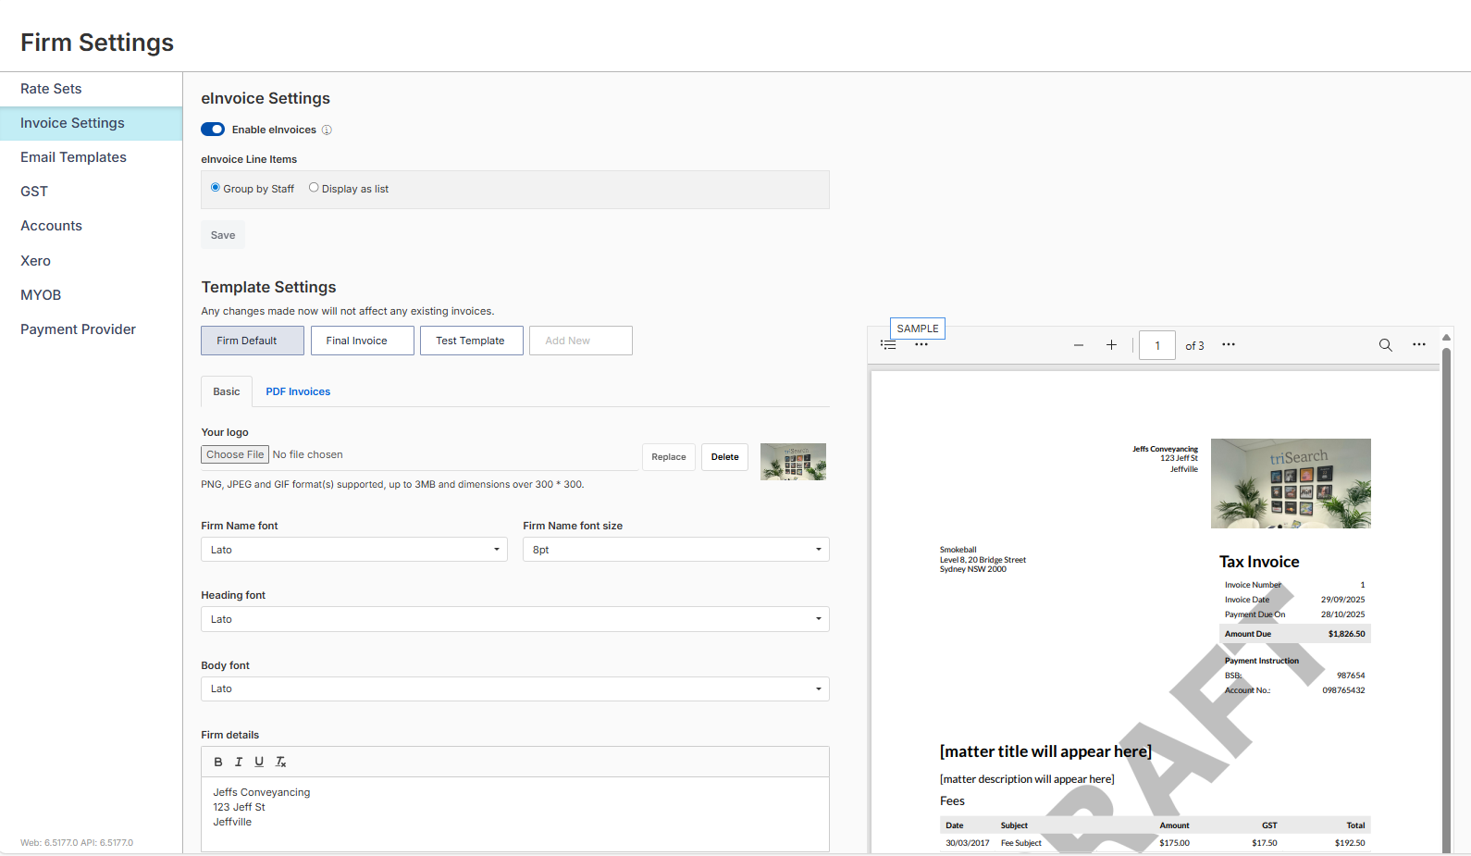Apply italic formatting in Firm details editor
Viewport: 1471px width, 856px height.
tap(239, 762)
